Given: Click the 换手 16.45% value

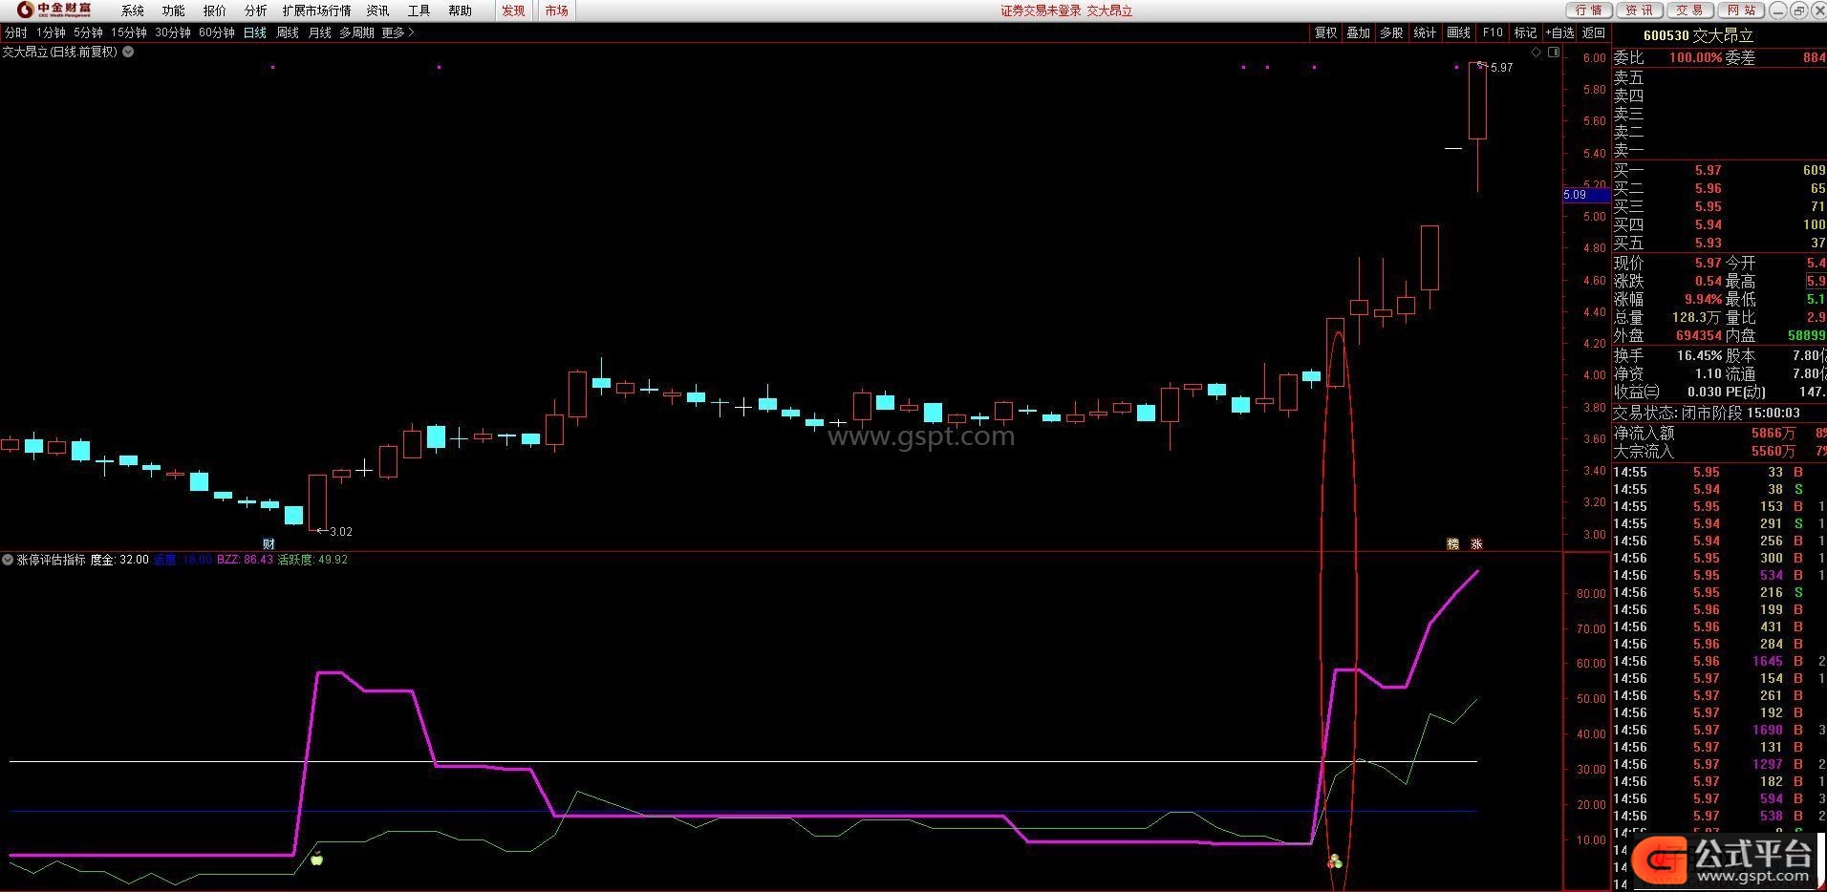Looking at the screenshot, I should (x=1698, y=355).
